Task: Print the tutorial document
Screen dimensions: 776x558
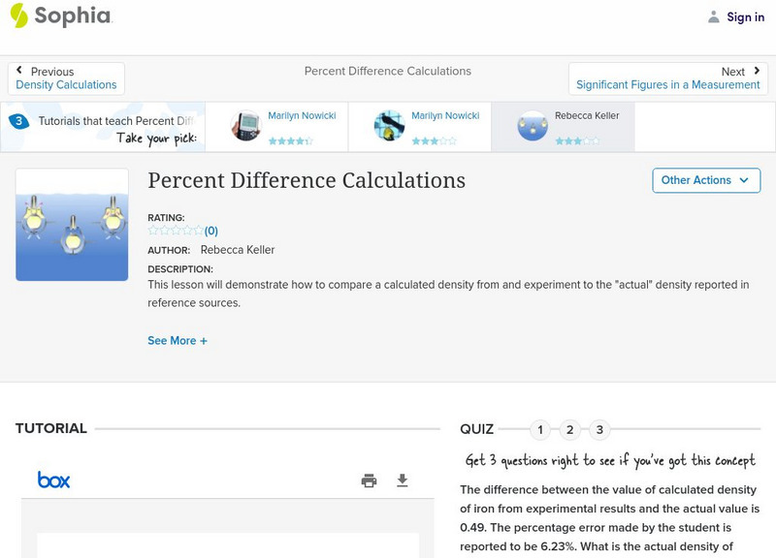Action: 369,480
